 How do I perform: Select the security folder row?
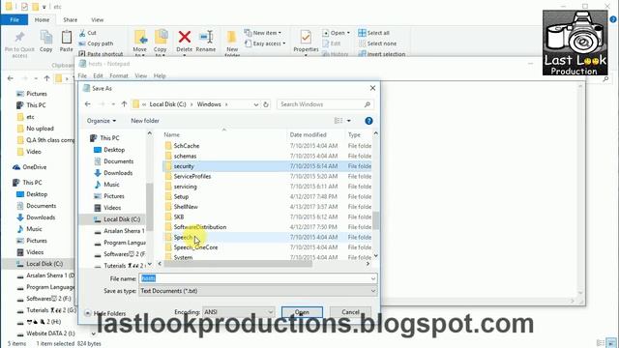click(267, 166)
